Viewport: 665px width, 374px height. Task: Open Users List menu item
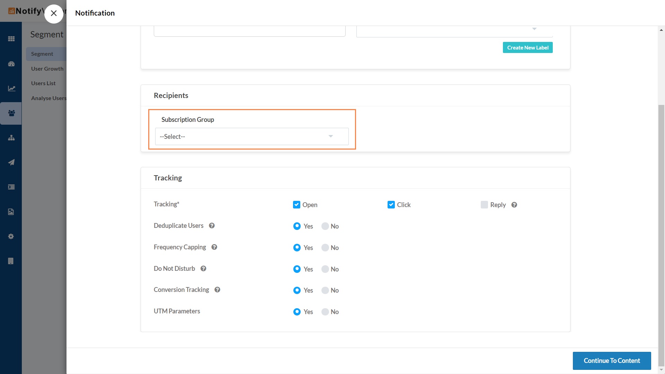pos(43,83)
